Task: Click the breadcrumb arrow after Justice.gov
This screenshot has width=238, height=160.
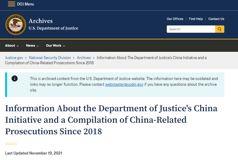Action: 26,58
